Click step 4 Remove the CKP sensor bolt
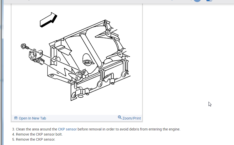The image size is (234, 145). [x=37, y=134]
